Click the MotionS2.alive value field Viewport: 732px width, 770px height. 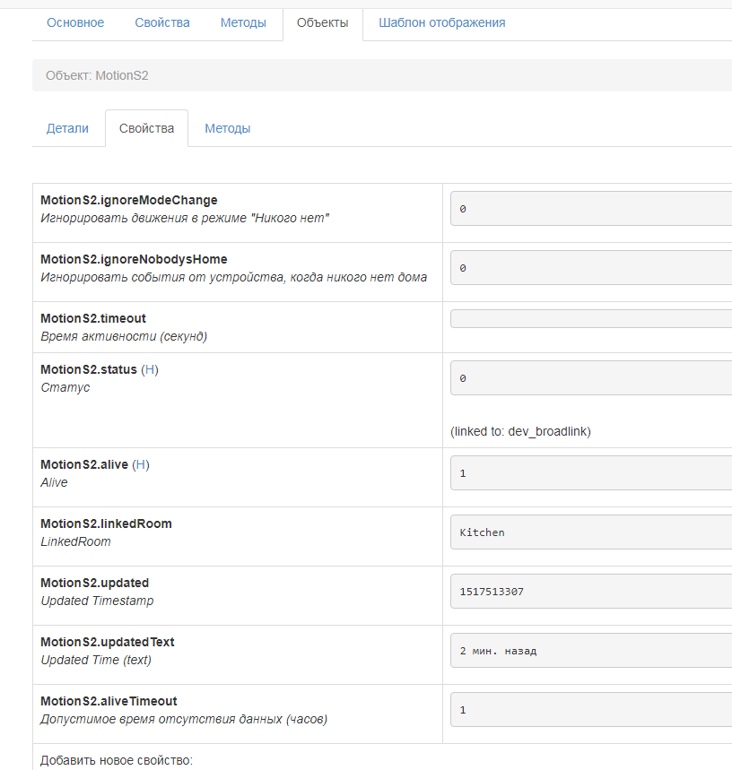[590, 473]
